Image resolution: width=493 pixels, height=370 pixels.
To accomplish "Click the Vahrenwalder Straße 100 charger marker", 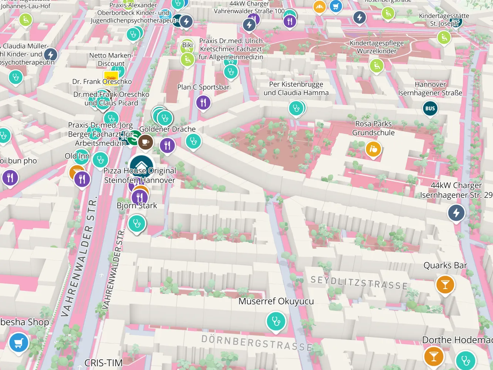I will pos(249,25).
